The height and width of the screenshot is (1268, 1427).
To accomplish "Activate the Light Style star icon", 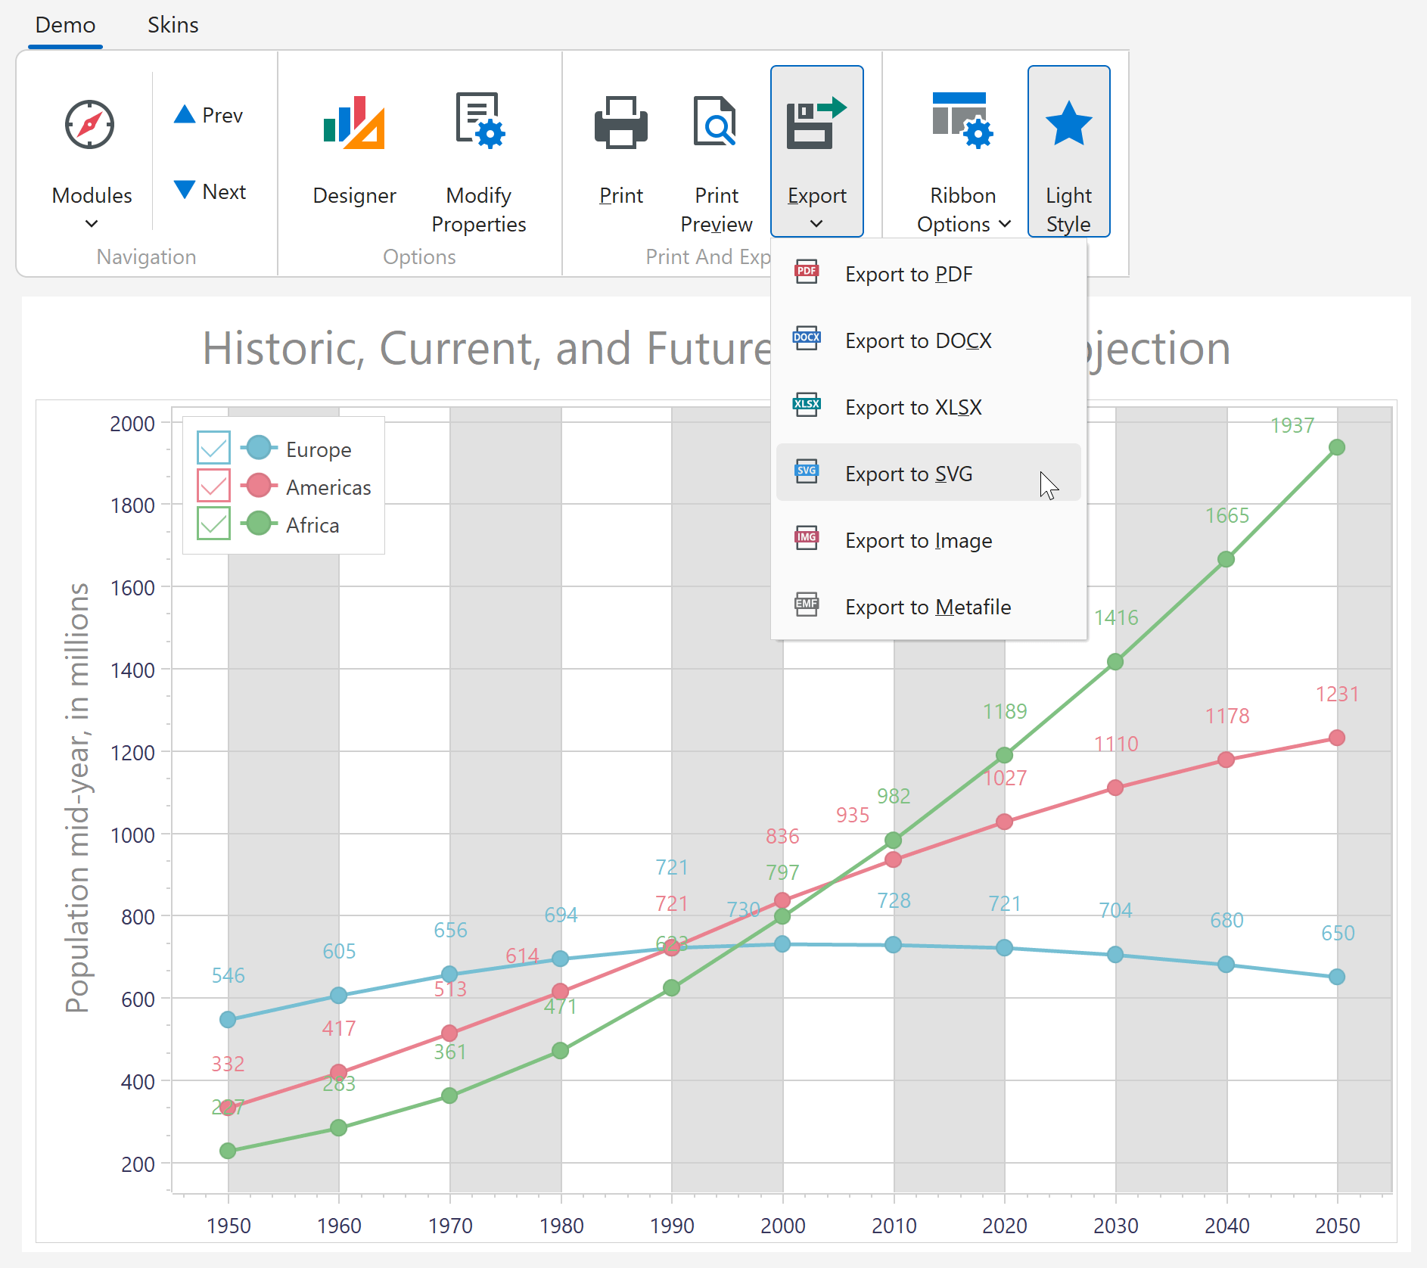I will click(1068, 123).
